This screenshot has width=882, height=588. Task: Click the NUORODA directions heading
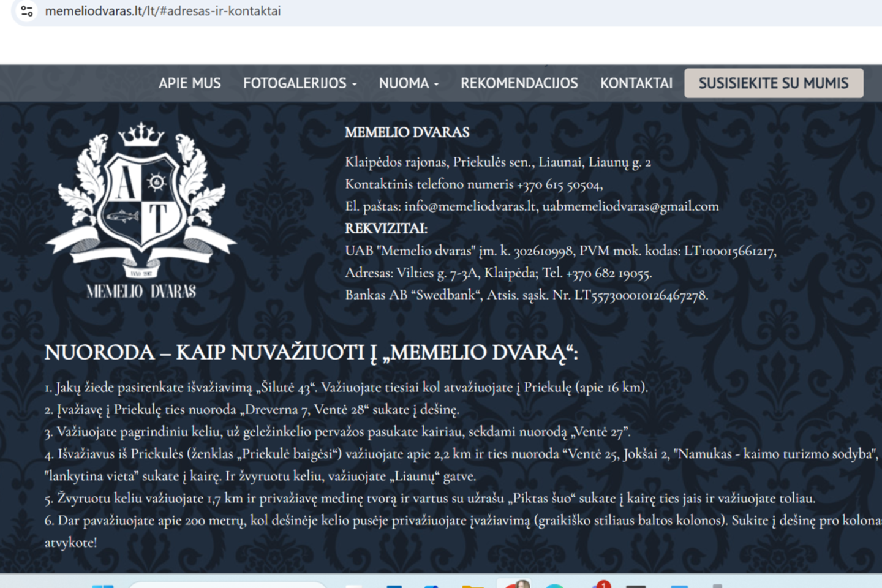tap(311, 353)
